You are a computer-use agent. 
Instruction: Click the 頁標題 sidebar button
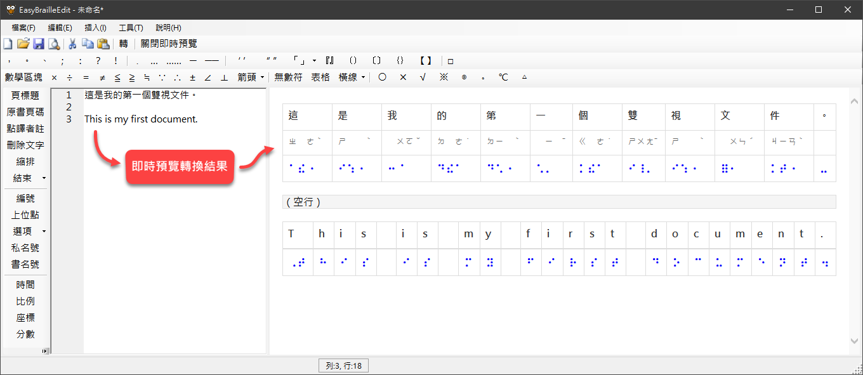25,96
